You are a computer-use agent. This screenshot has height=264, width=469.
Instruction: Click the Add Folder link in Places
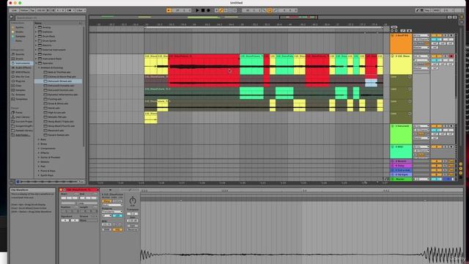[x=23, y=135]
